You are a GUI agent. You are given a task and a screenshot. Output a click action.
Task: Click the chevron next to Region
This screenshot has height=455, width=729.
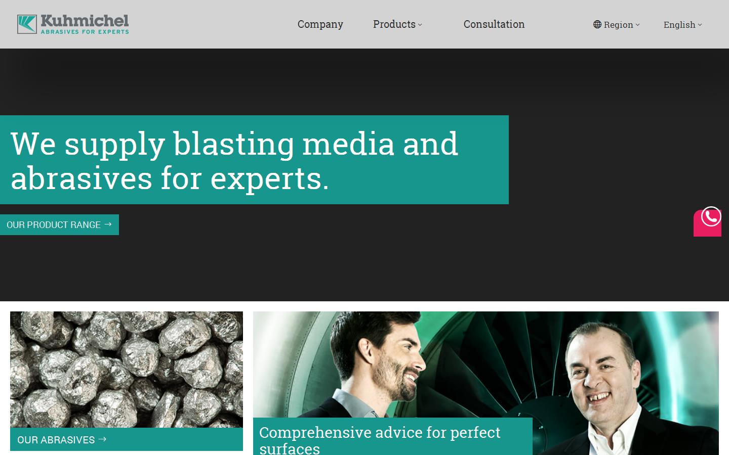coord(638,24)
